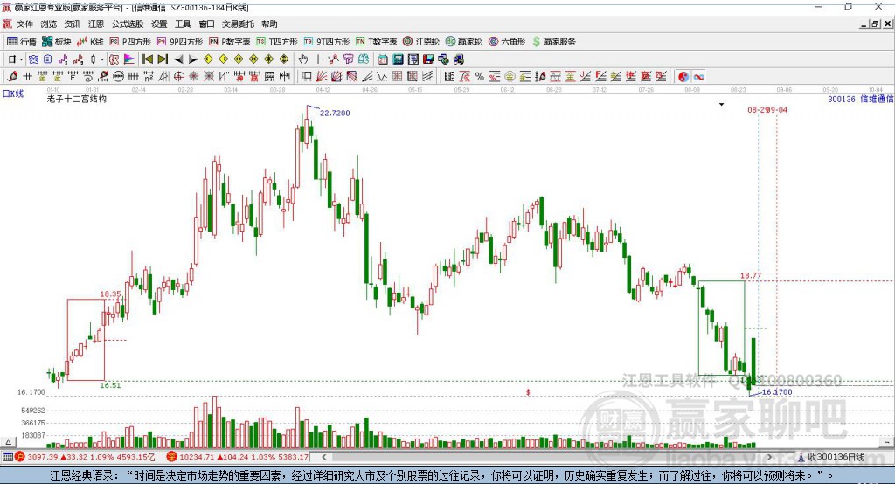
Task: Open the 窗口 menu
Action: [206, 24]
